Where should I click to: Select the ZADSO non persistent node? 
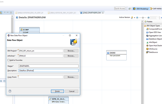click(x=116, y=55)
